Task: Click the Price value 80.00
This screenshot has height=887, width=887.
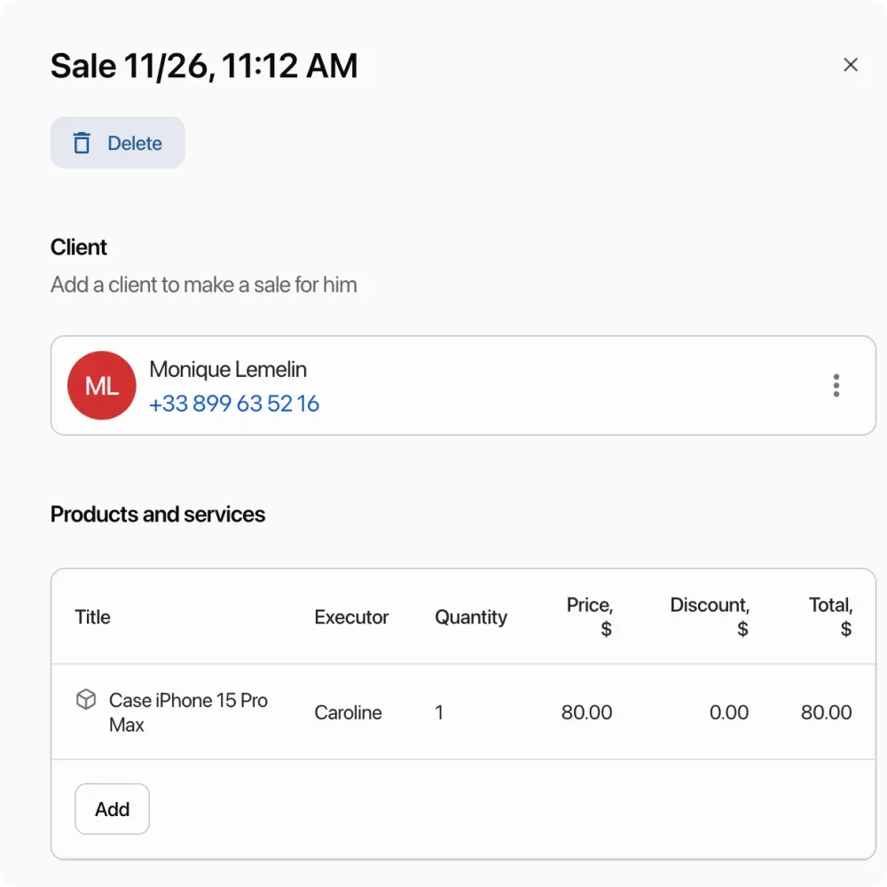Action: 587,712
